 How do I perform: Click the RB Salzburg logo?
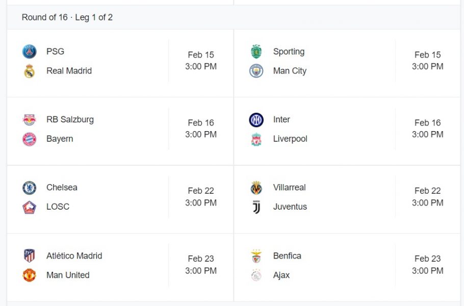pyautogui.click(x=30, y=120)
